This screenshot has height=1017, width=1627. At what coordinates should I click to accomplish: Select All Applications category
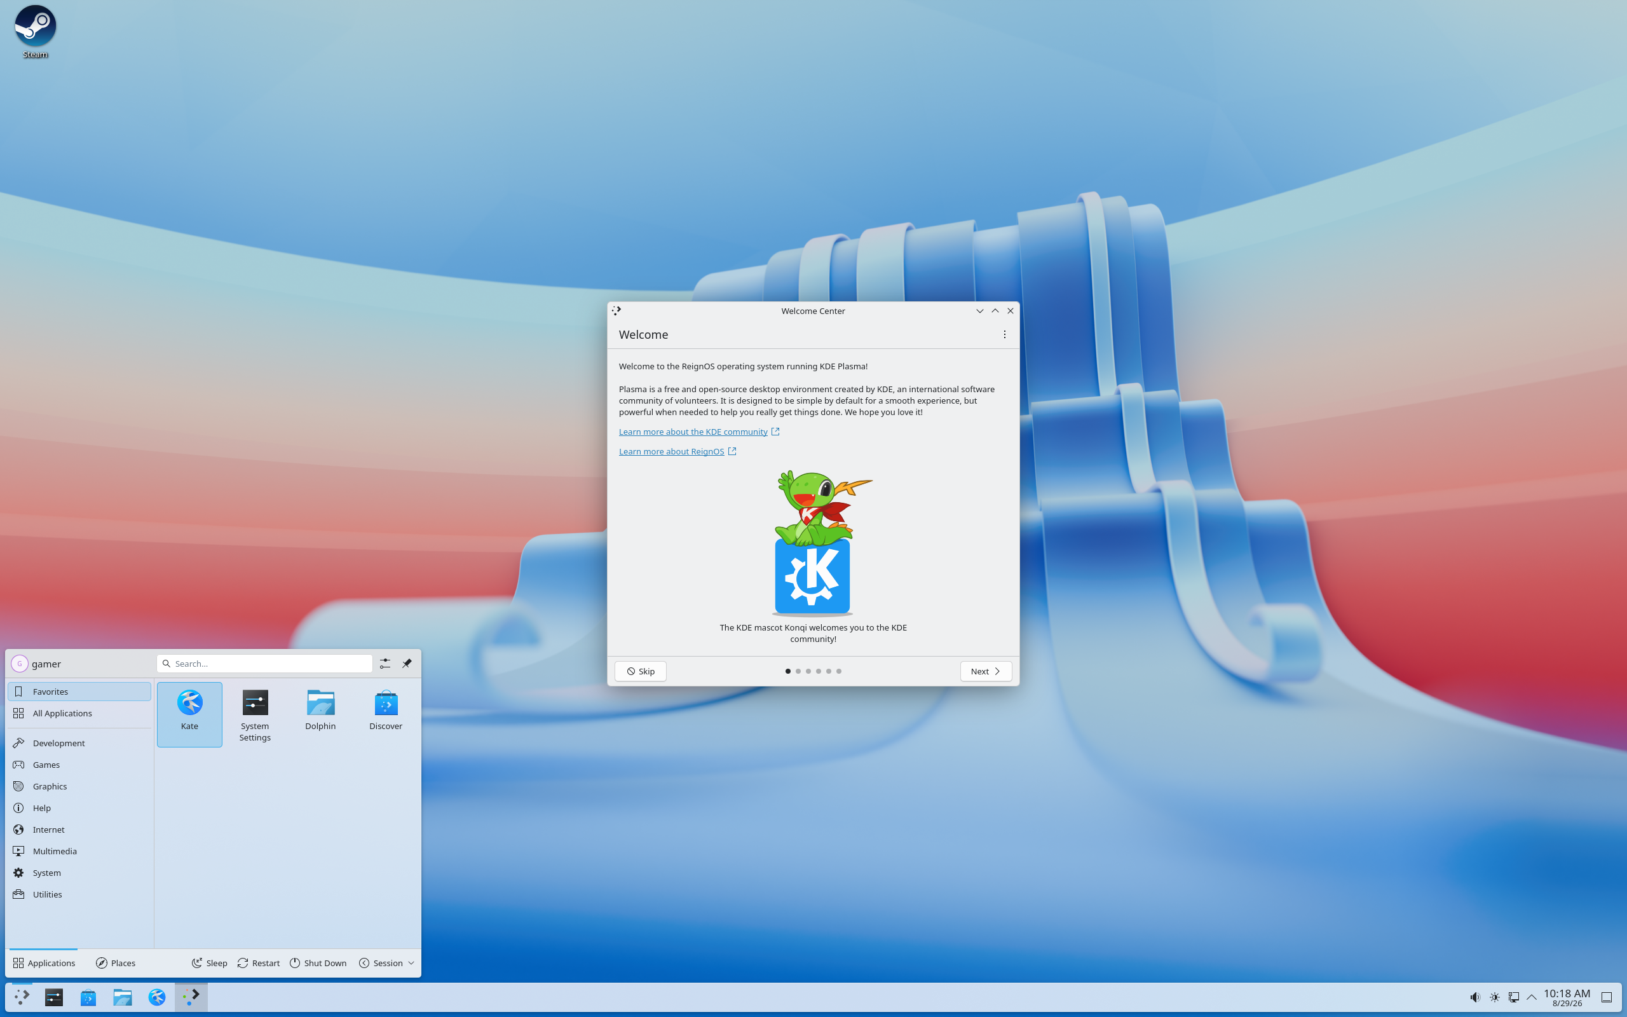tap(79, 713)
